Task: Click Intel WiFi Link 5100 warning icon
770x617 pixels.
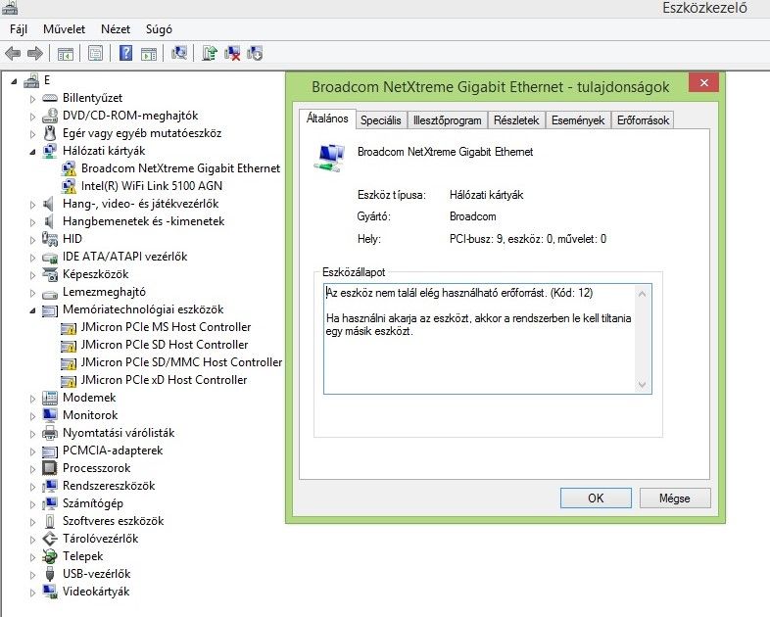Action: (69, 186)
